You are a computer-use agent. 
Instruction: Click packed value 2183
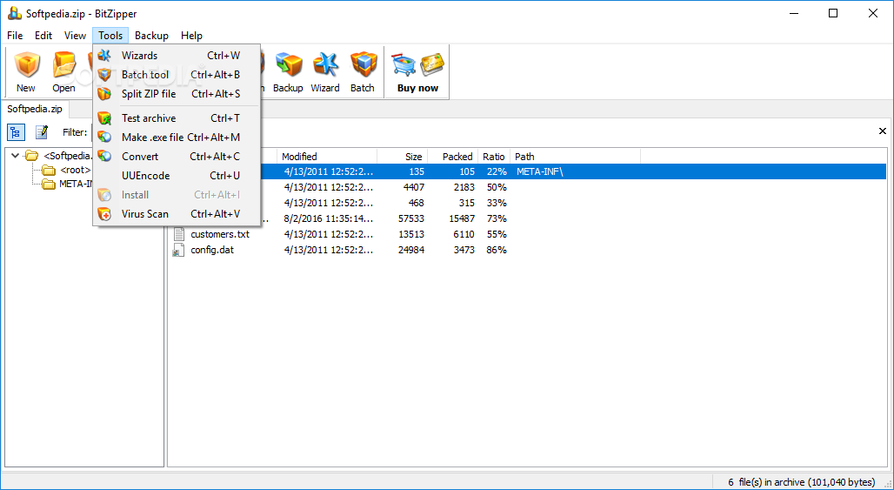point(463,187)
